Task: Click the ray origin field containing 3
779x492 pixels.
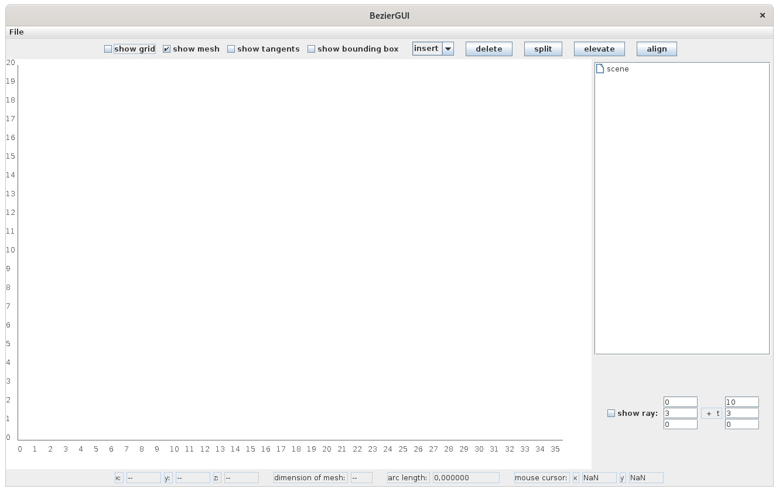Action: 680,414
